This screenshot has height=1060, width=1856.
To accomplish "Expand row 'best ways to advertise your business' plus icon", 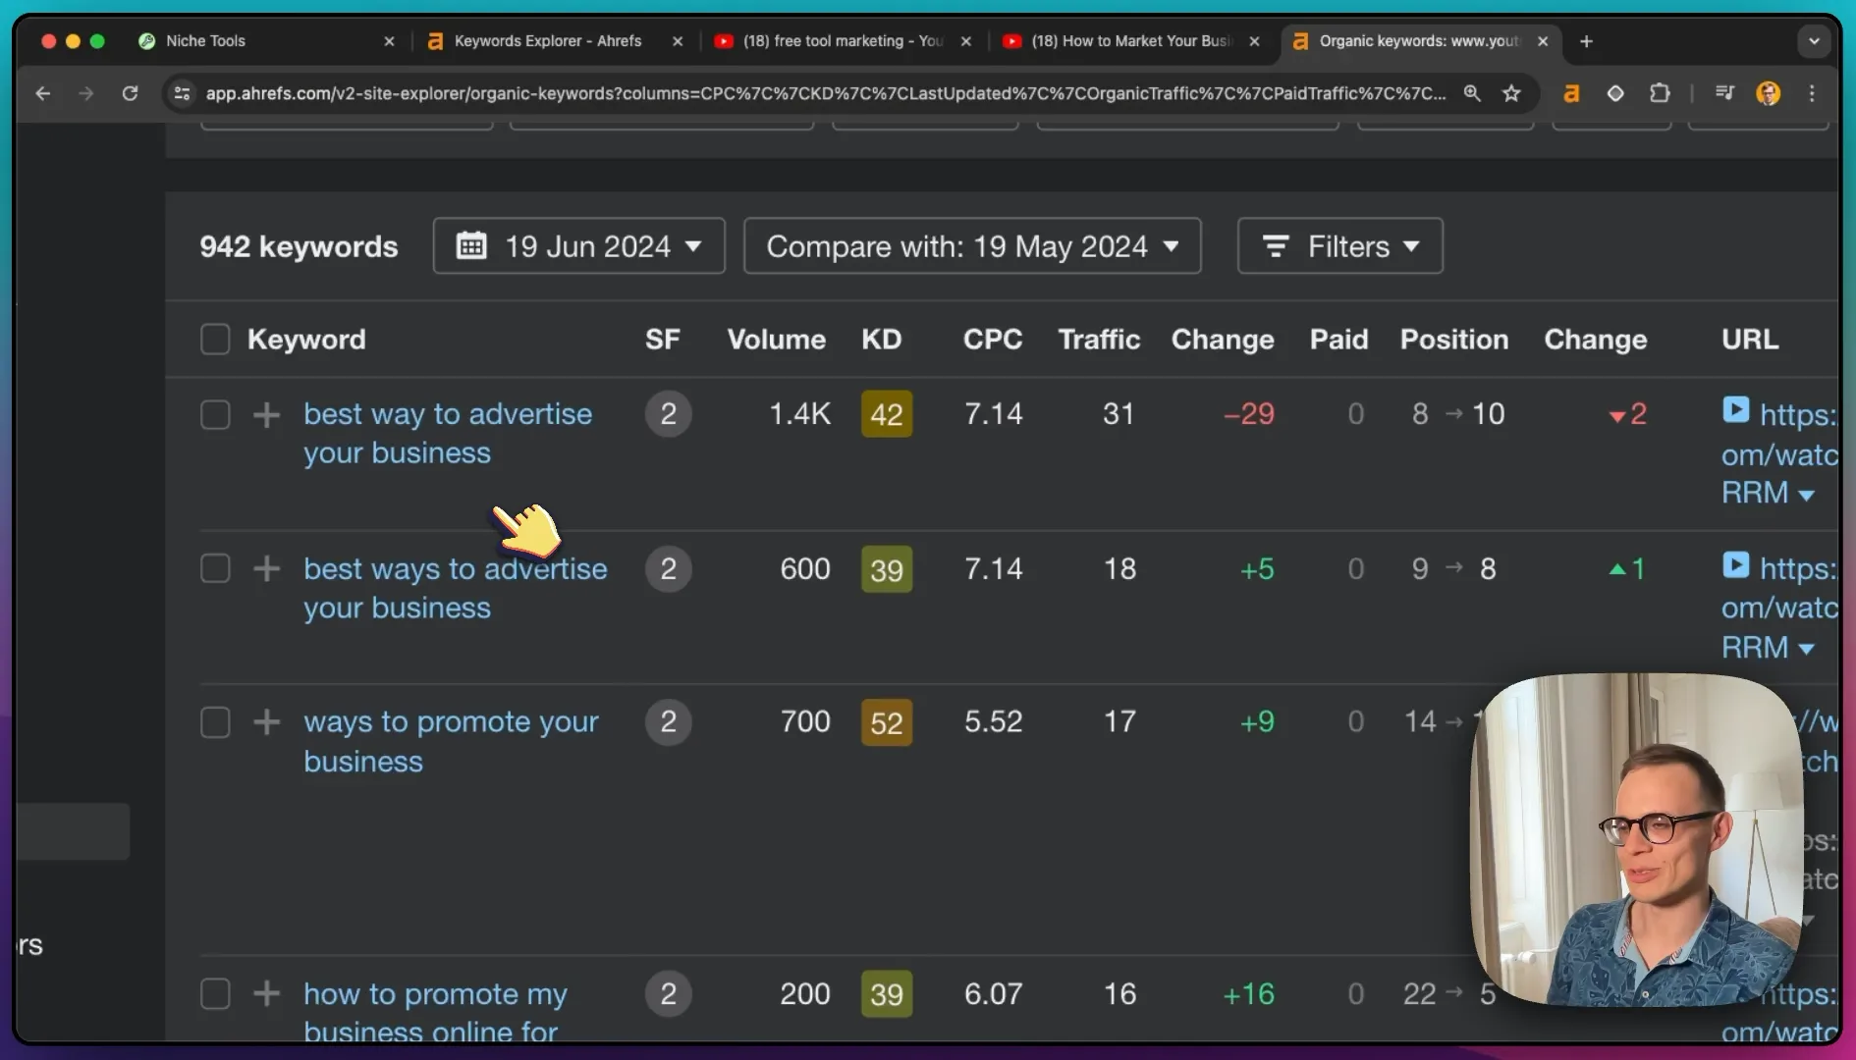I will 266,568.
